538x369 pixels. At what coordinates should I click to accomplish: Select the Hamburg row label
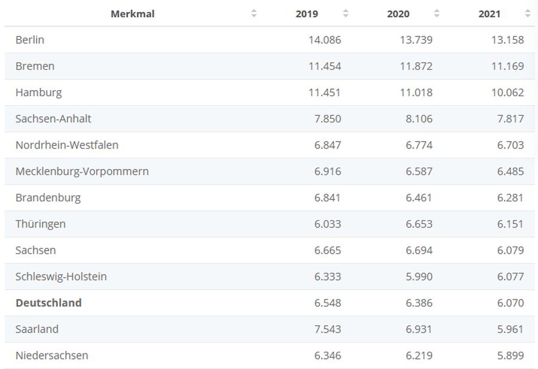coord(39,93)
